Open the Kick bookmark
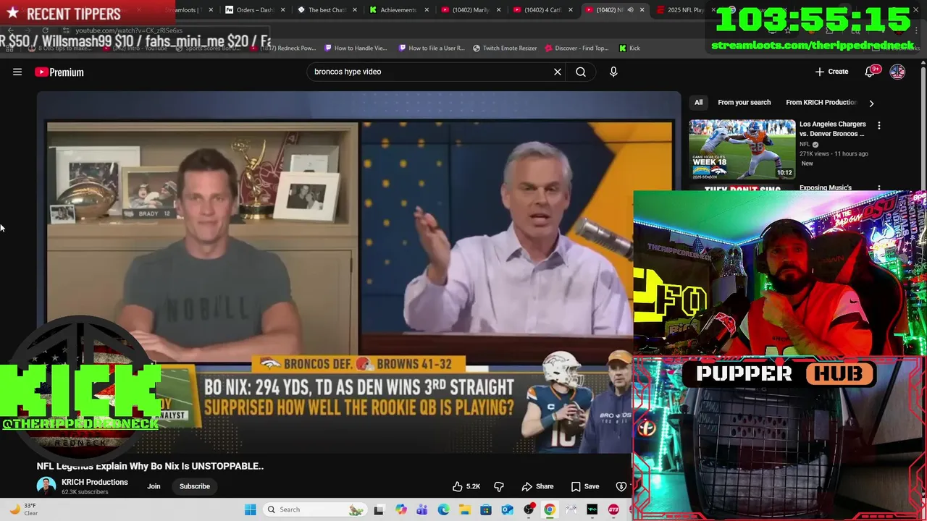 [x=629, y=48]
